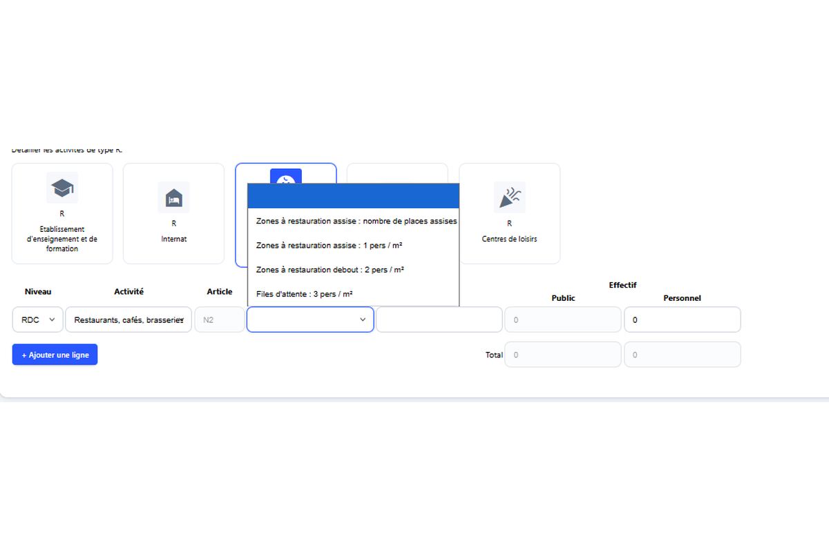Viewport: 829px width, 552px height.
Task: Collapse the open calculation mode dropdown
Action: tap(310, 319)
